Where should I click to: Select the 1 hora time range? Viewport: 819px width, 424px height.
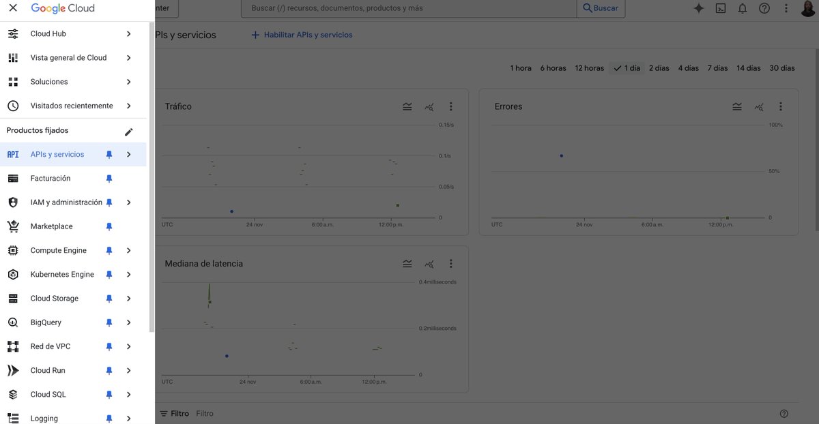coord(521,68)
